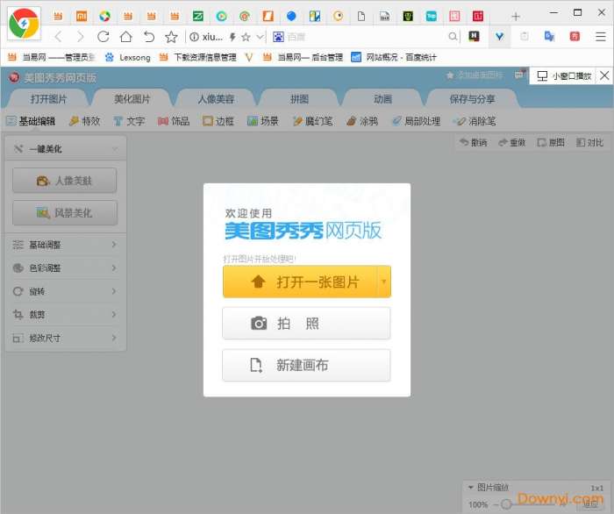Select the 文字 (text) tool

coord(128,121)
